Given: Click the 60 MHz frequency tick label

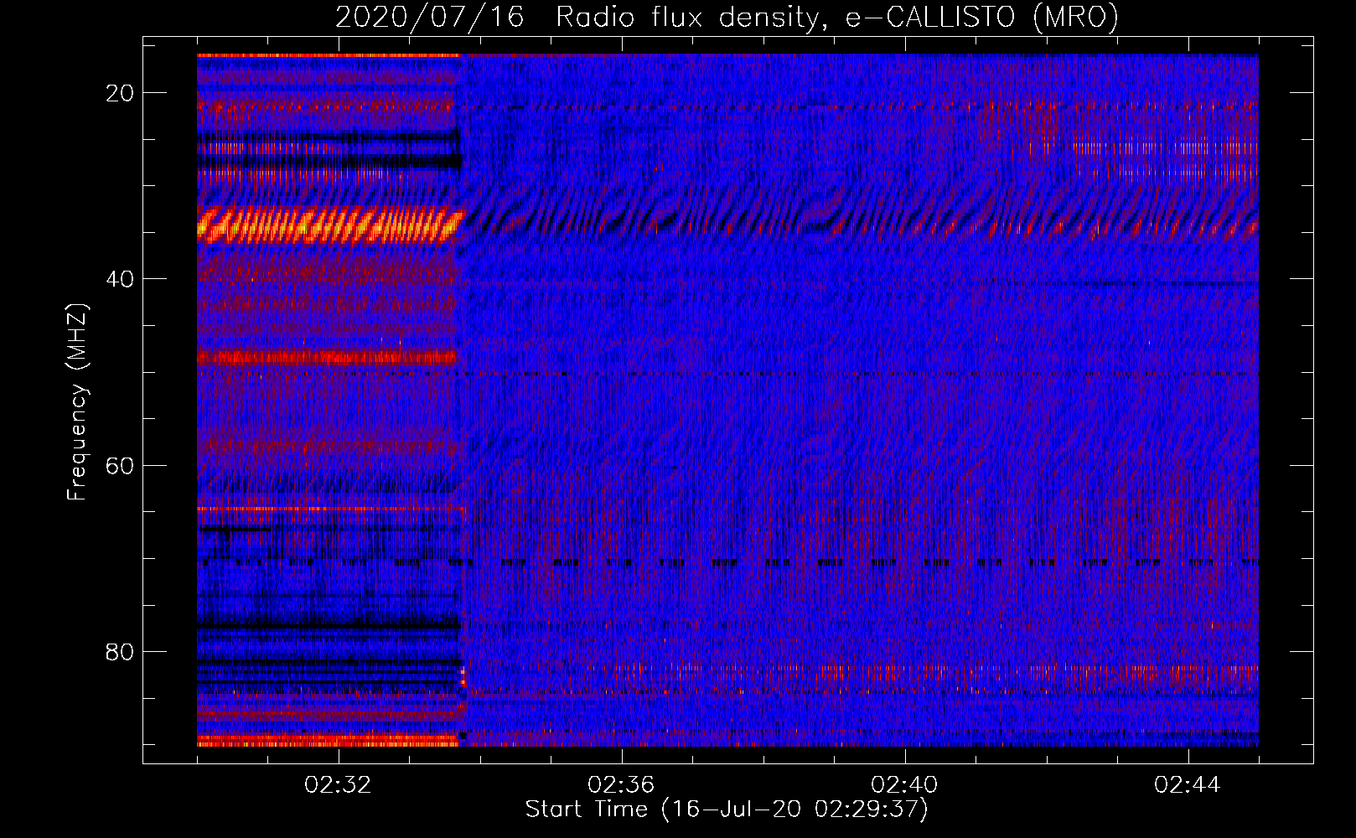Looking at the screenshot, I should coord(120,465).
